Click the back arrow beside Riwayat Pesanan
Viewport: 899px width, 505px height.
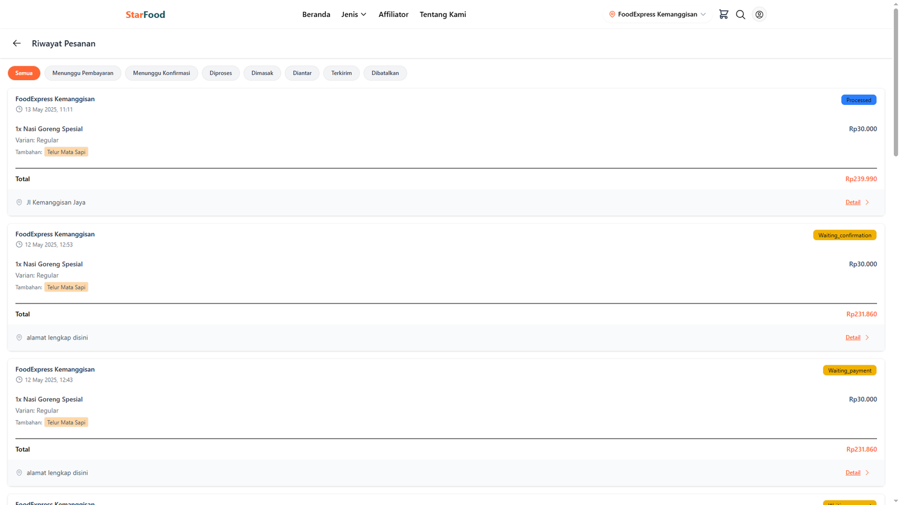coord(17,43)
